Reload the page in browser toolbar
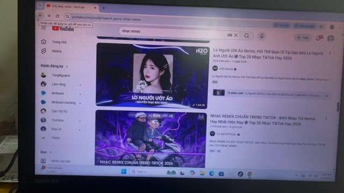 tap(58, 16)
